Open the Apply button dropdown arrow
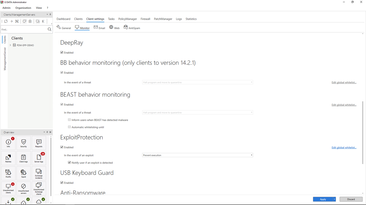366x205 pixels. coord(334,199)
